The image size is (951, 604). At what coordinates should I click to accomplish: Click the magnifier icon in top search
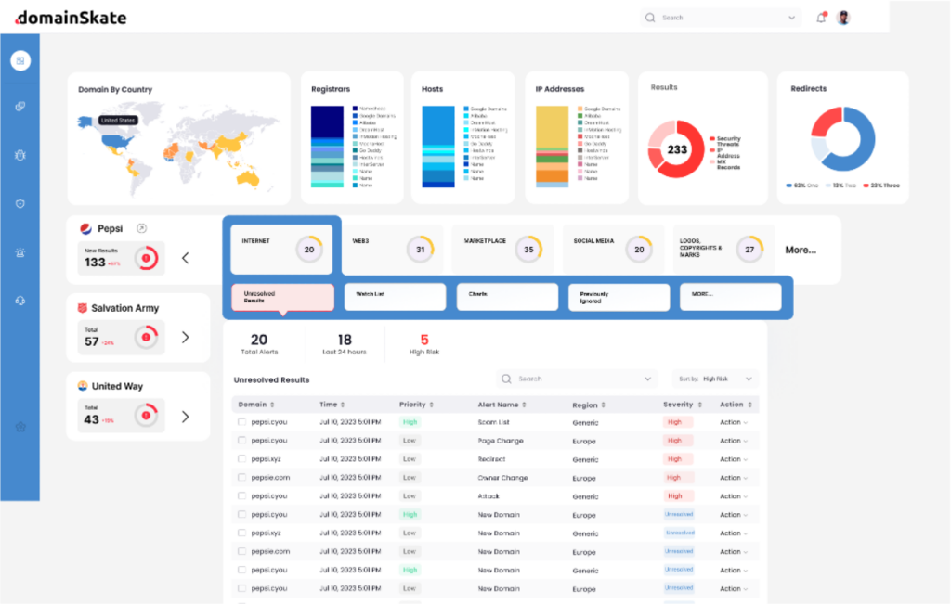[650, 18]
